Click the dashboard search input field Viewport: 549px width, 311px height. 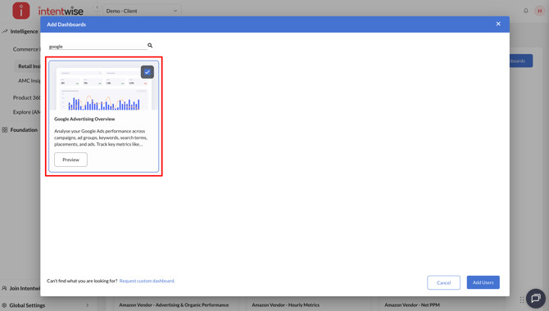(x=98, y=46)
